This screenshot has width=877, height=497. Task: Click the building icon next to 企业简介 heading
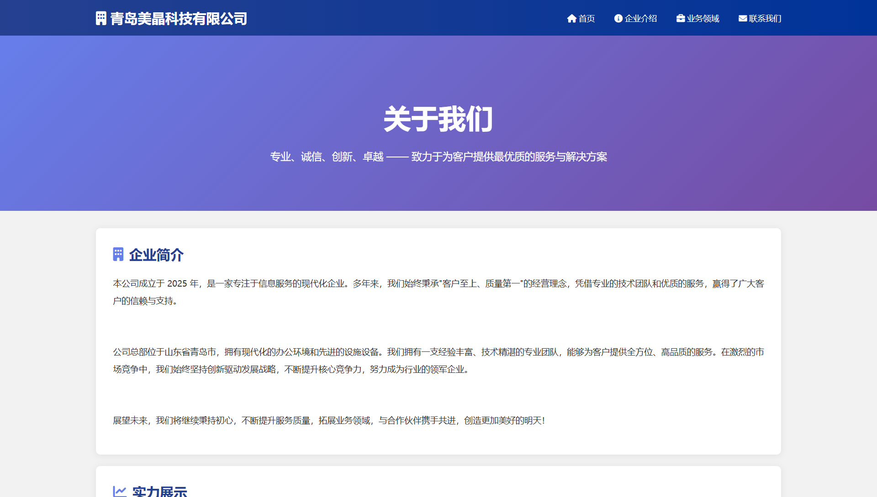click(x=118, y=254)
